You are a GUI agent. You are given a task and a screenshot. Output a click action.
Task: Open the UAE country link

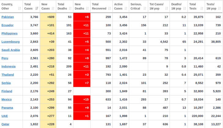[x=5, y=116]
